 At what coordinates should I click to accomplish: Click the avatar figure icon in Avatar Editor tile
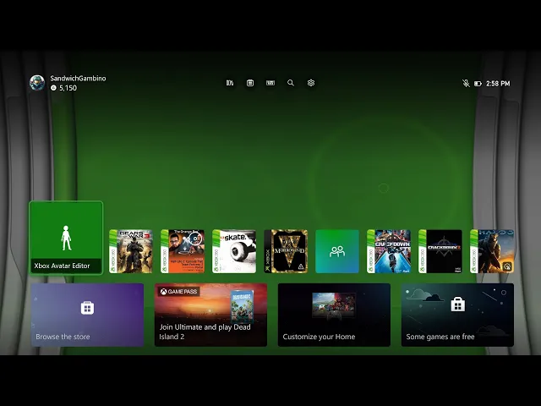coord(66,238)
